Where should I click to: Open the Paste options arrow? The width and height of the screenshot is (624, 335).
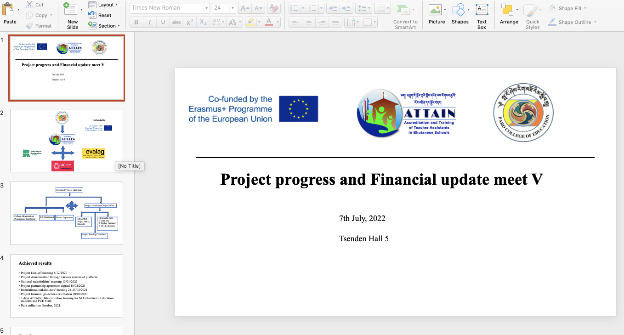click(18, 10)
